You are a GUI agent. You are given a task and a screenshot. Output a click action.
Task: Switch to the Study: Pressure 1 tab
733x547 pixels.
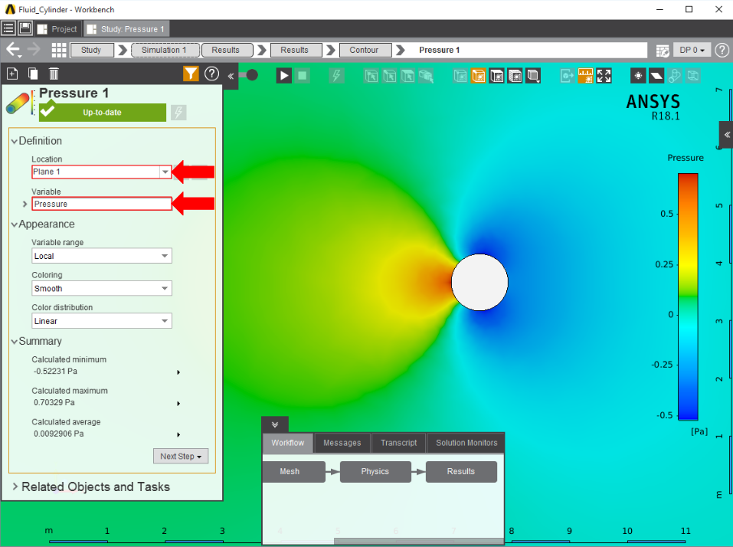pos(126,29)
